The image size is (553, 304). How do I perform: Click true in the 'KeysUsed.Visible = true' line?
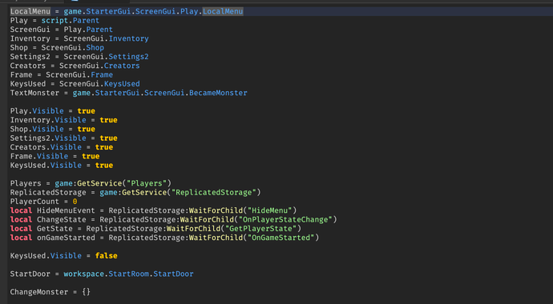click(104, 166)
